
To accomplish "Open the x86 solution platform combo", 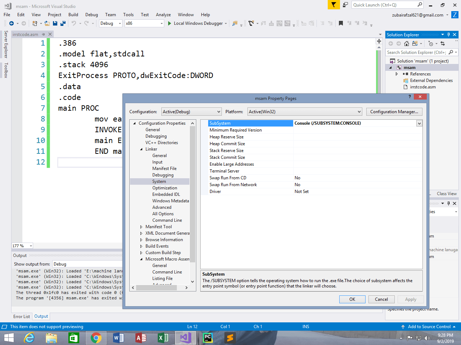I will pyautogui.click(x=144, y=23).
